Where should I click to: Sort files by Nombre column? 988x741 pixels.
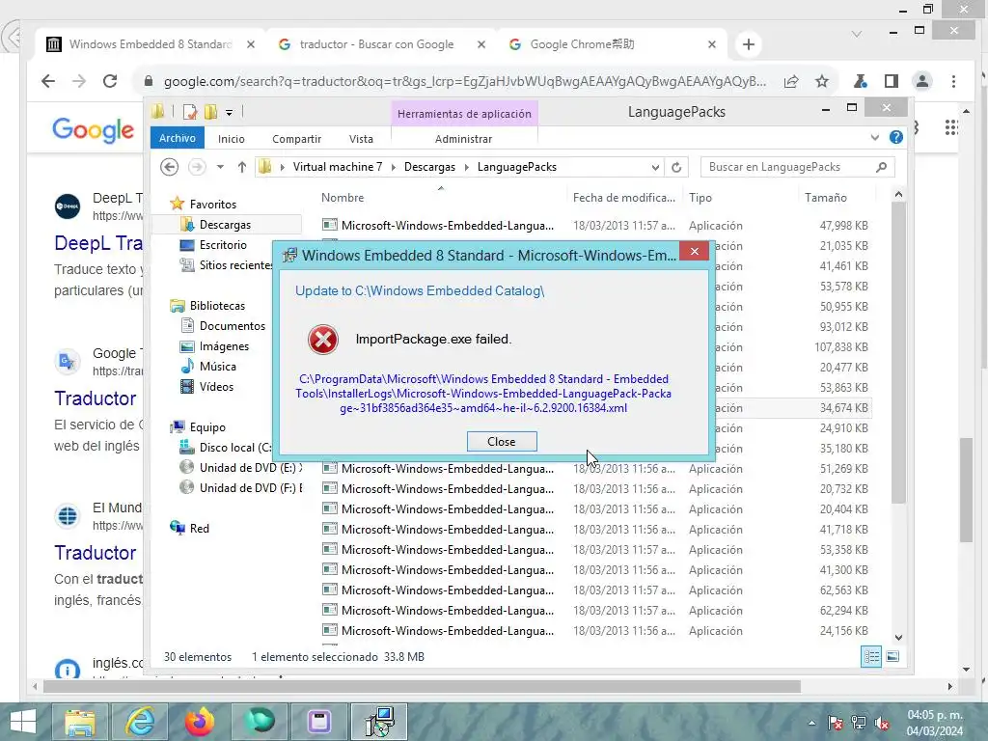[x=343, y=197]
